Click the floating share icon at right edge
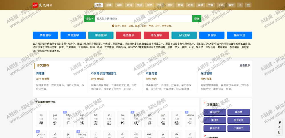Image resolution: width=285 pixels, height=138 pixels. (x=279, y=127)
